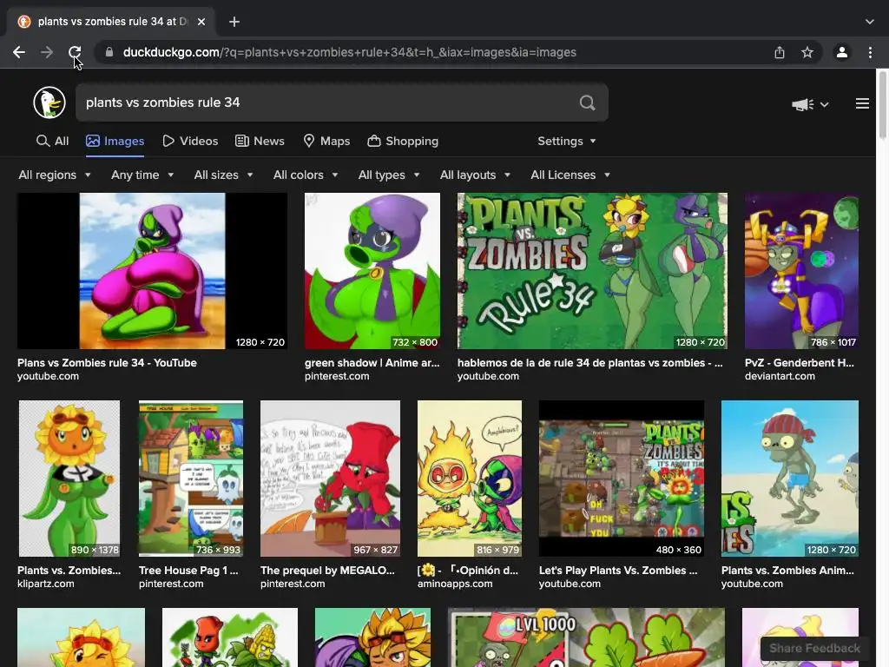Image resolution: width=889 pixels, height=667 pixels.
Task: Open the 967 × 827 prequel thumbnail
Action: (330, 479)
